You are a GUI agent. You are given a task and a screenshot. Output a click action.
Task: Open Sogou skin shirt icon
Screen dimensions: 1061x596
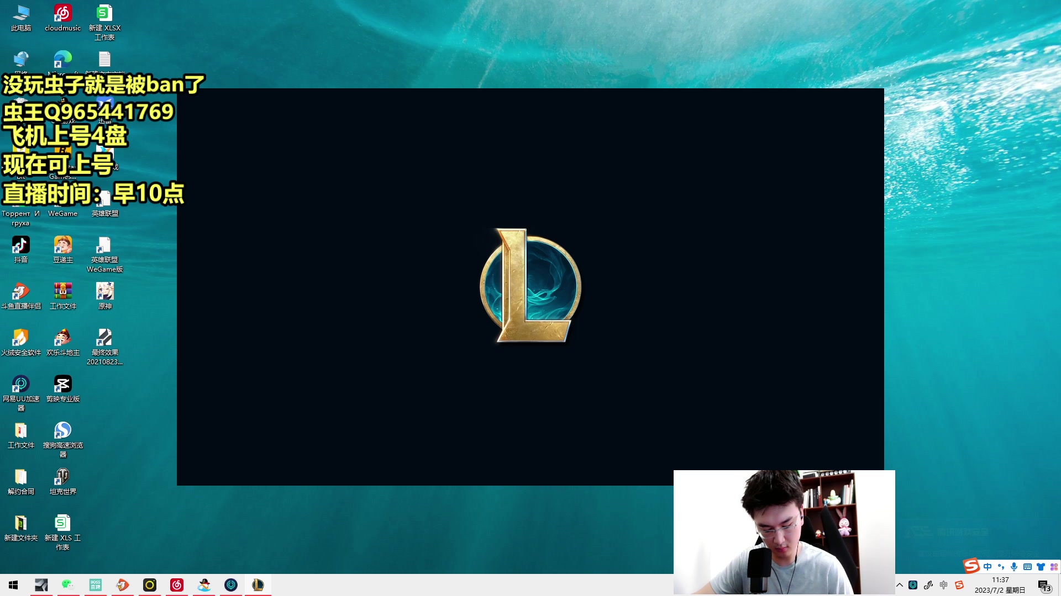click(x=1041, y=567)
